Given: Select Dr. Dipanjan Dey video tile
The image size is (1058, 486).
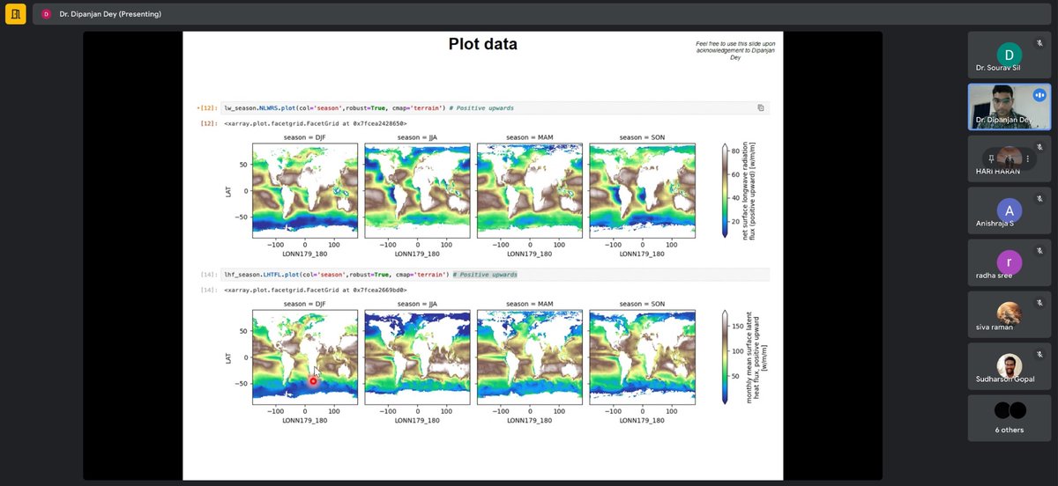Looking at the screenshot, I should [x=1010, y=107].
